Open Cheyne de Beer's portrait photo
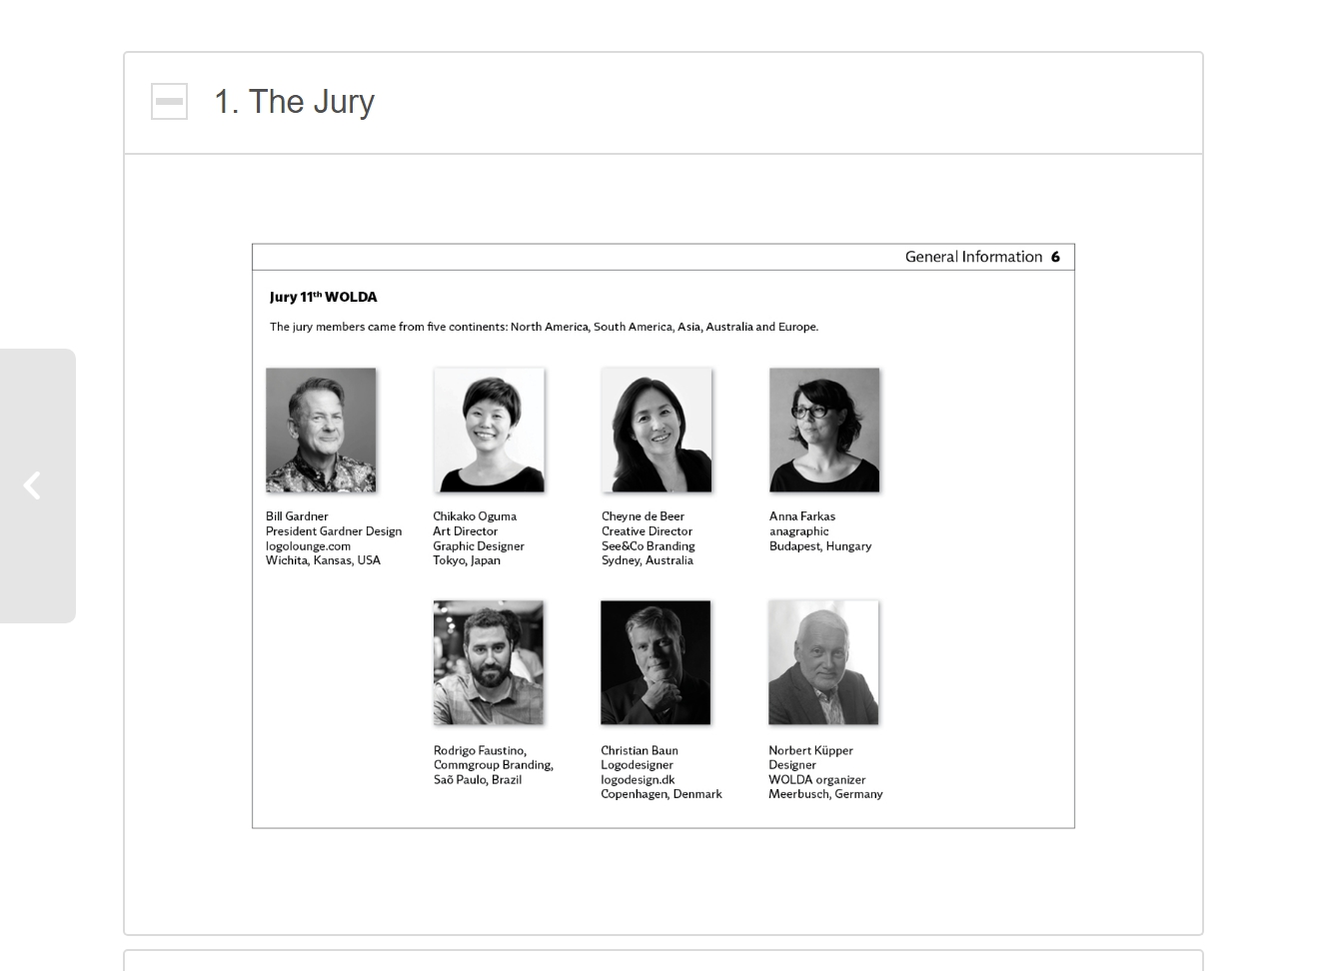This screenshot has width=1328, height=971. [657, 430]
